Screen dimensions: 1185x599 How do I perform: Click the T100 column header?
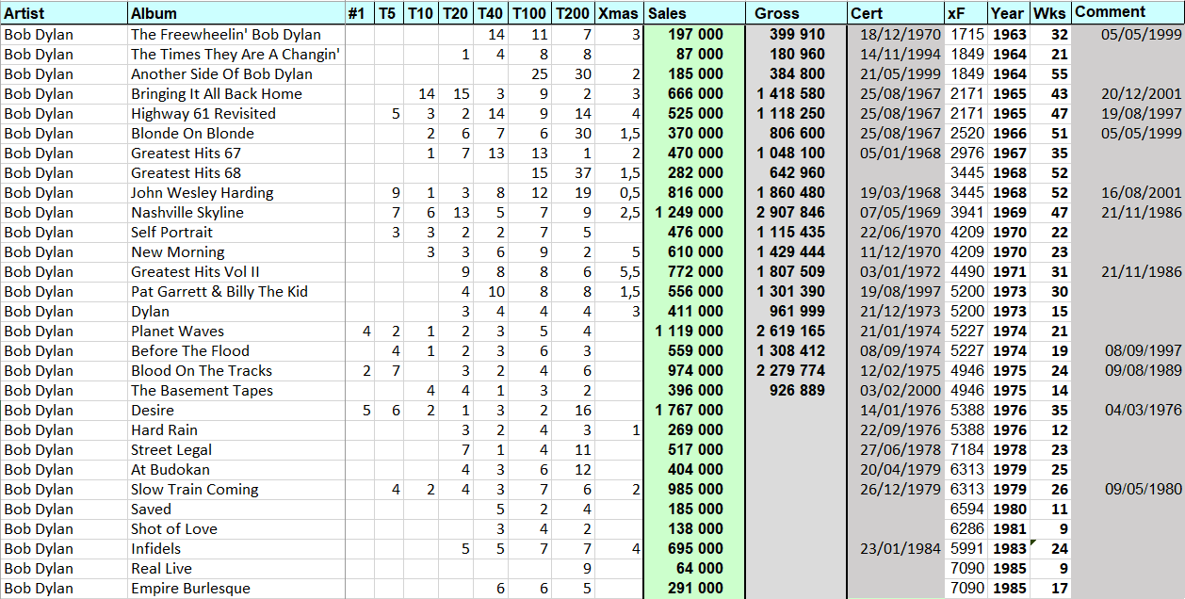tap(530, 13)
